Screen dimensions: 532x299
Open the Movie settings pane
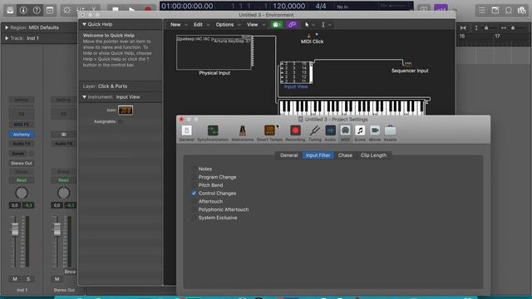tap(375, 133)
